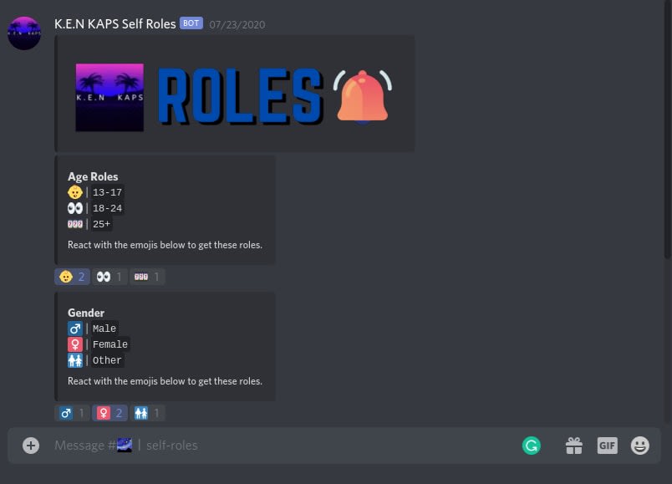The width and height of the screenshot is (672, 484).
Task: Toggle the Other gender restroom reaction
Action: (147, 413)
